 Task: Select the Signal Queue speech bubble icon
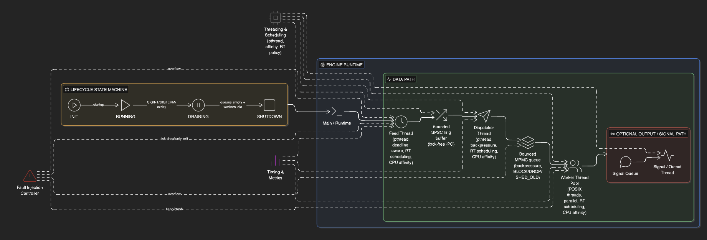coord(625,162)
